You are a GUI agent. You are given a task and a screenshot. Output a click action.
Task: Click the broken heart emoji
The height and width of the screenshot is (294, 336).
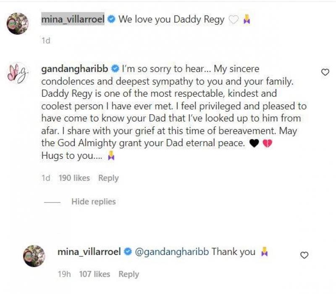point(267,144)
